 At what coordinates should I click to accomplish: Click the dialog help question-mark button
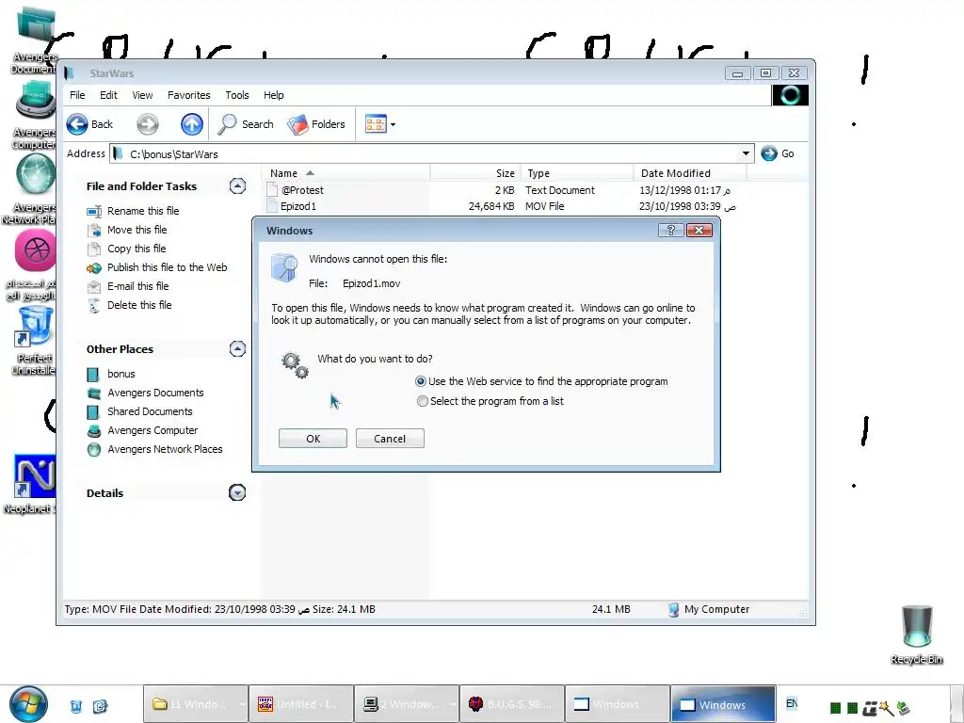click(670, 230)
